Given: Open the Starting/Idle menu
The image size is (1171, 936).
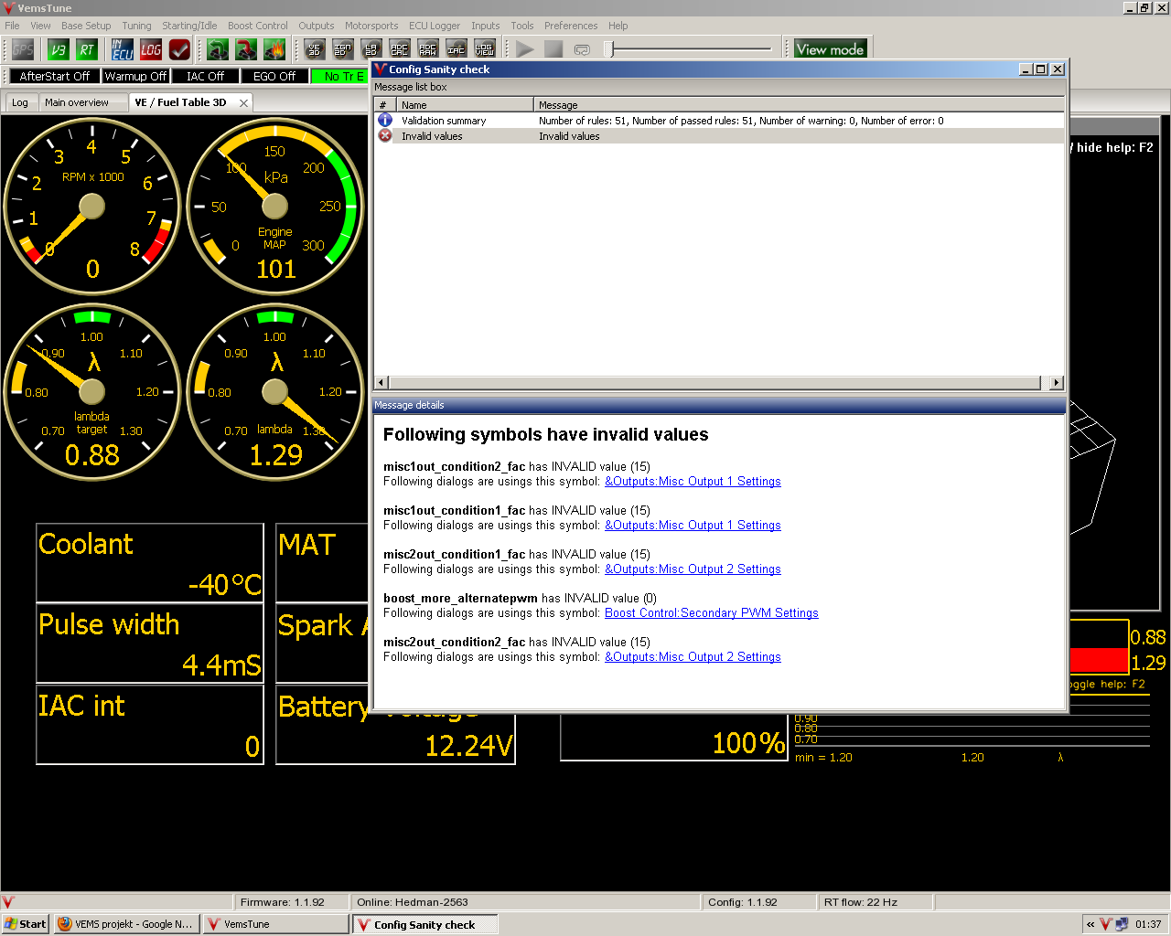Looking at the screenshot, I should coord(189,26).
